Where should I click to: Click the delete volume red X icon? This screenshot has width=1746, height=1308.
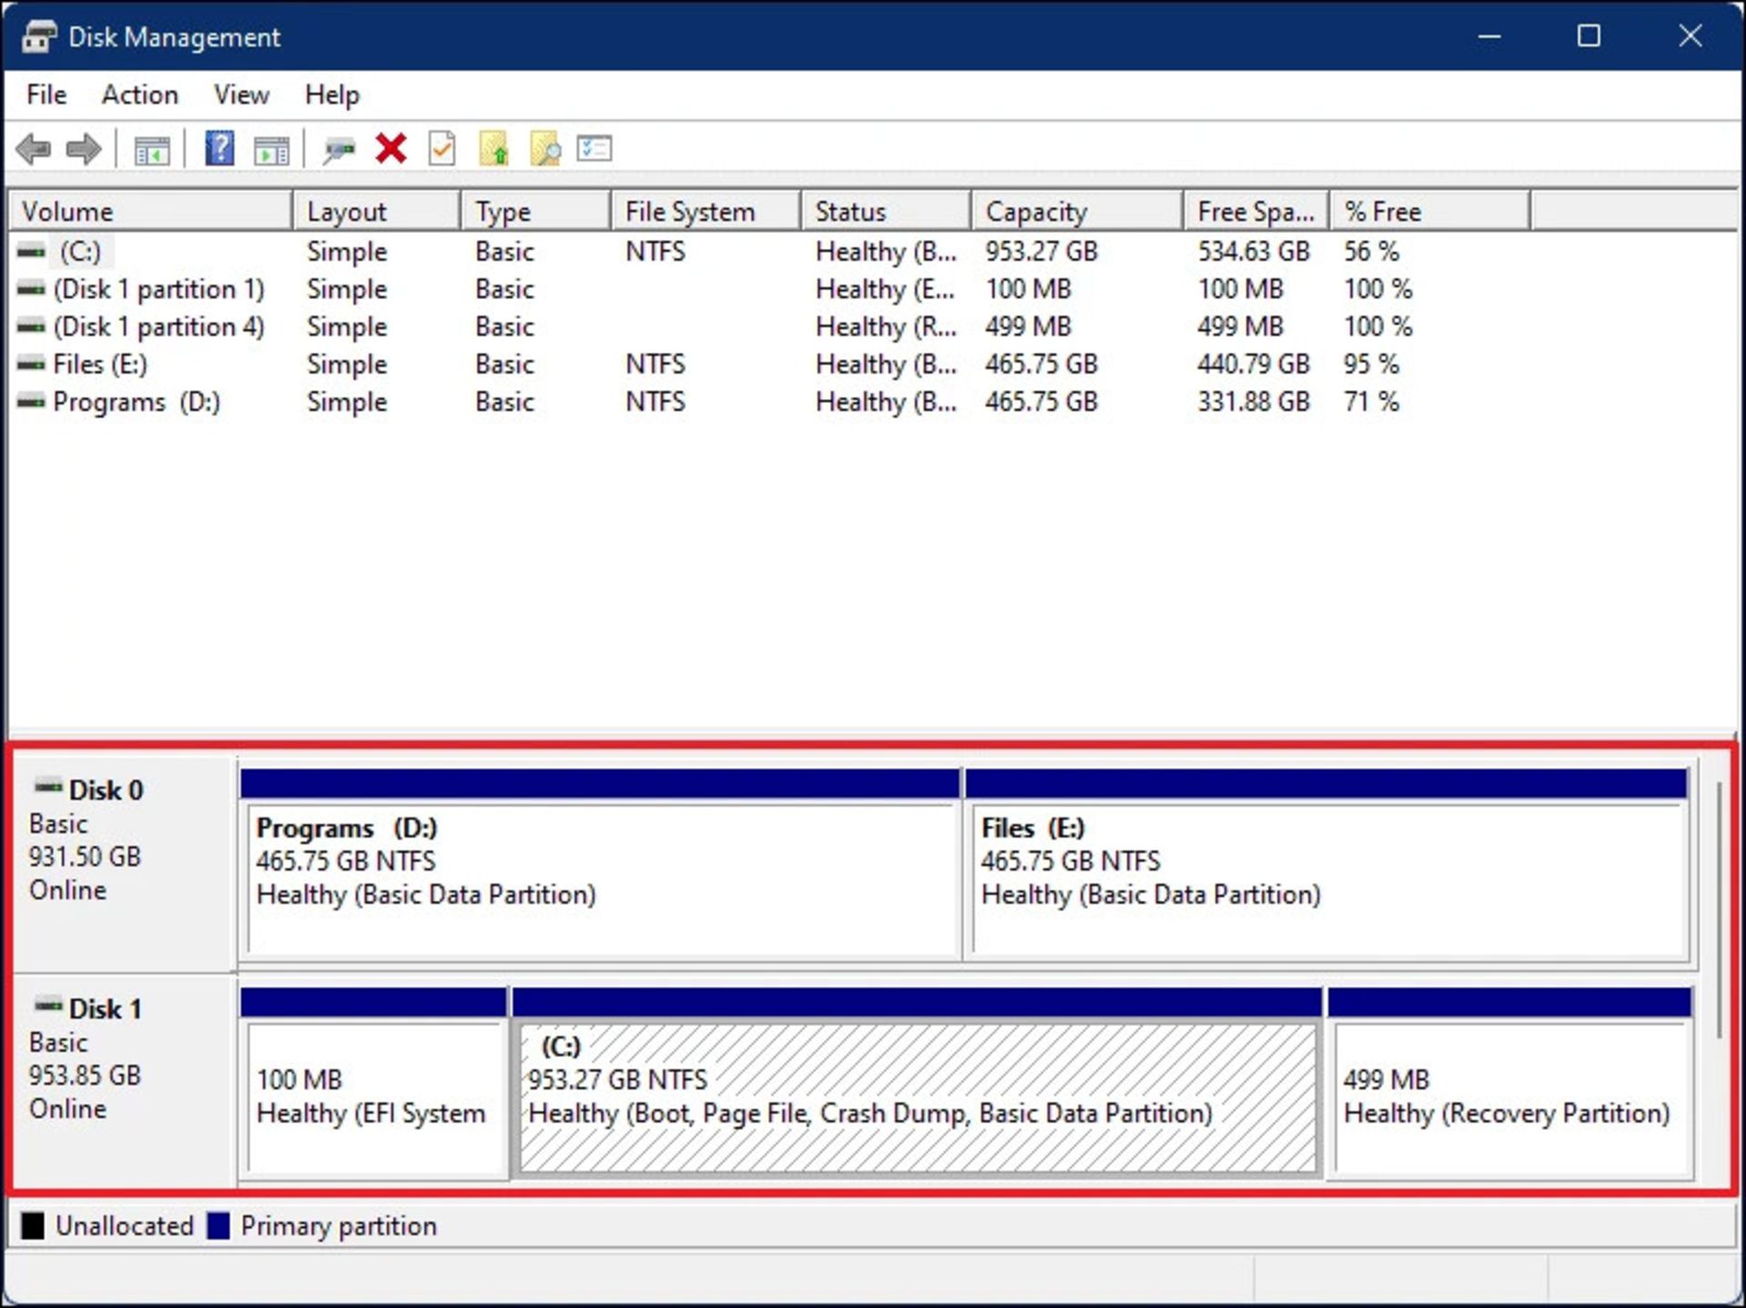[390, 148]
